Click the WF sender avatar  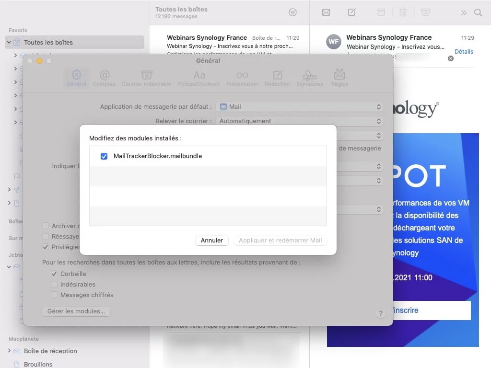click(x=334, y=42)
